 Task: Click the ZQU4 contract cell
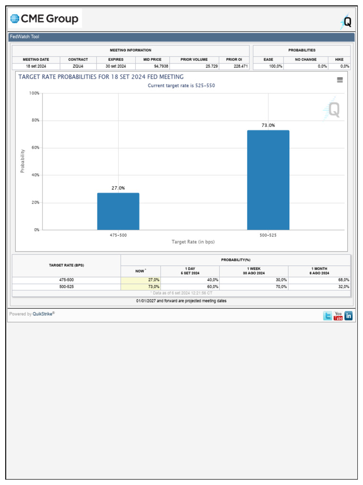(x=78, y=66)
